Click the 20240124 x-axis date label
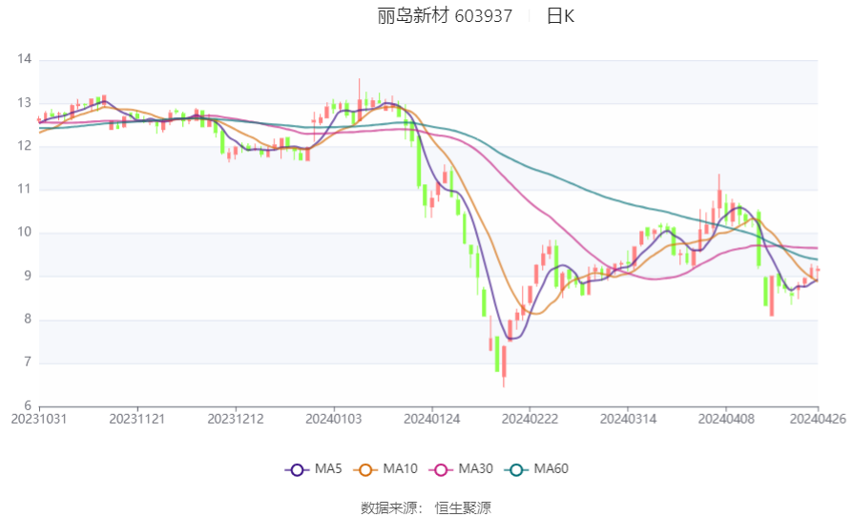The width and height of the screenshot is (852, 517). click(x=432, y=418)
